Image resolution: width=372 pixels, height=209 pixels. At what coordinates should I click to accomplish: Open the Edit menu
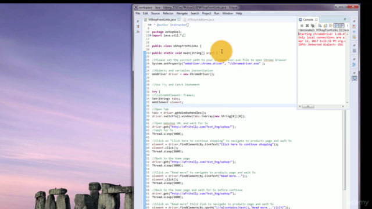[x=145, y=13]
